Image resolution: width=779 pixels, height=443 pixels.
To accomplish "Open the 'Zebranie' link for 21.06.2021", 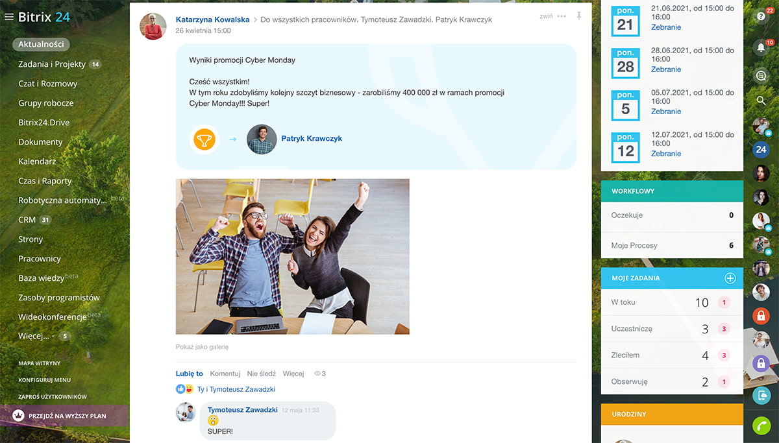I will [666, 27].
